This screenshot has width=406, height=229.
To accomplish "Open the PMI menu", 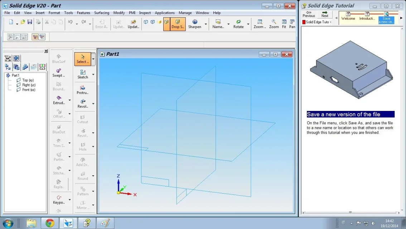I will [x=132, y=13].
